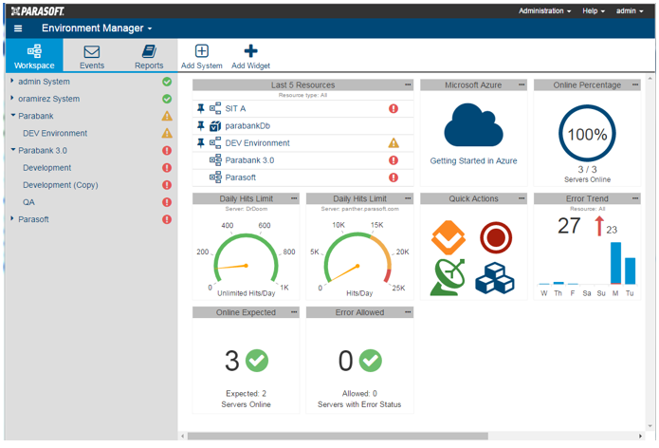Open Parasoft in Last 5 Resources
659x448 pixels.
point(241,177)
